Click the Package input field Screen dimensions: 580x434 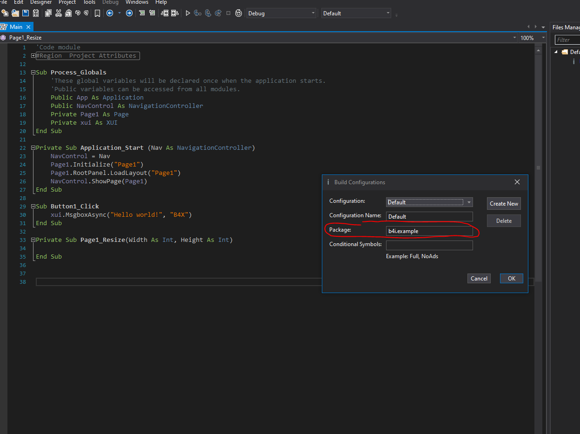(x=429, y=231)
